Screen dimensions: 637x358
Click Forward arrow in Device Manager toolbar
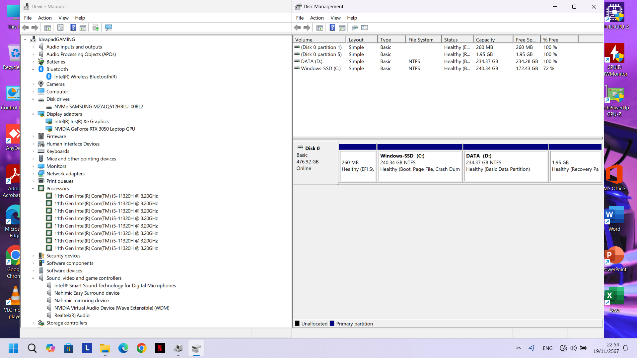pyautogui.click(x=35, y=28)
